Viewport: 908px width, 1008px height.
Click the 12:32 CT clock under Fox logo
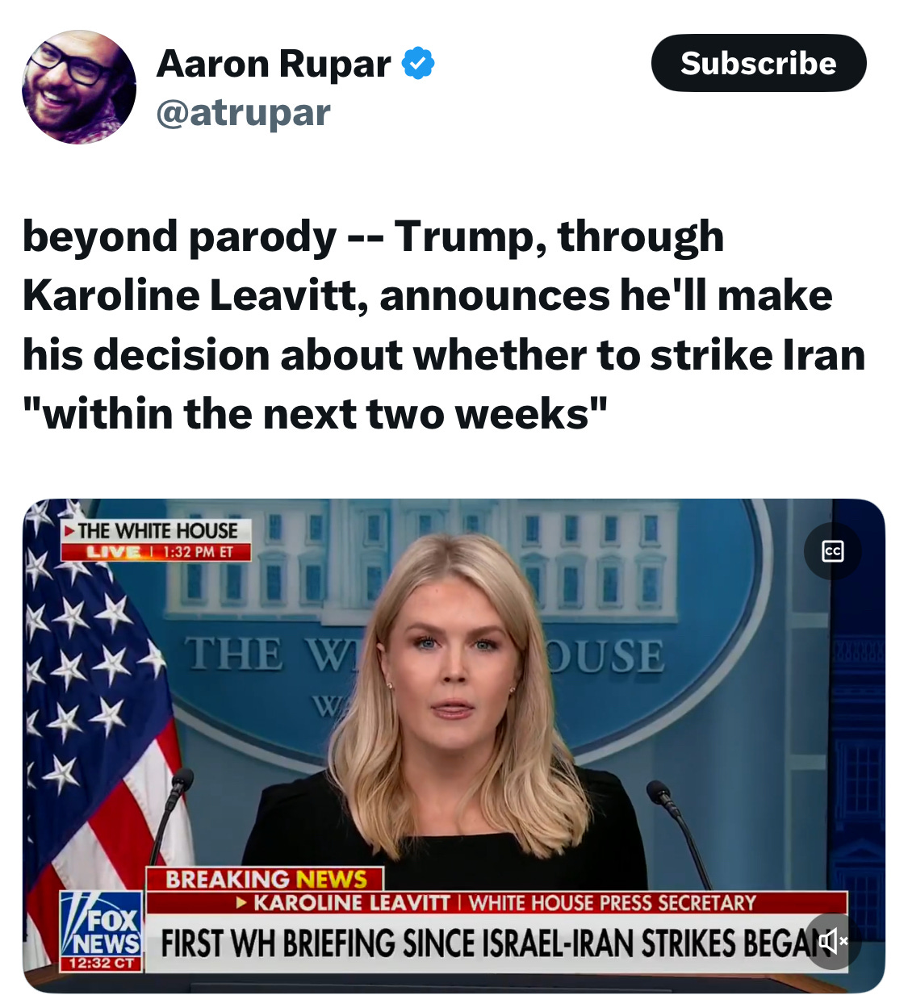pyautogui.click(x=102, y=964)
